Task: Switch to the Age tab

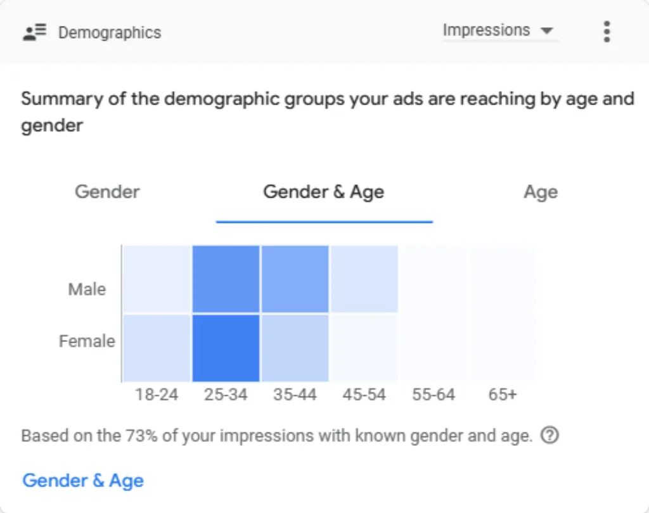Action: point(541,192)
